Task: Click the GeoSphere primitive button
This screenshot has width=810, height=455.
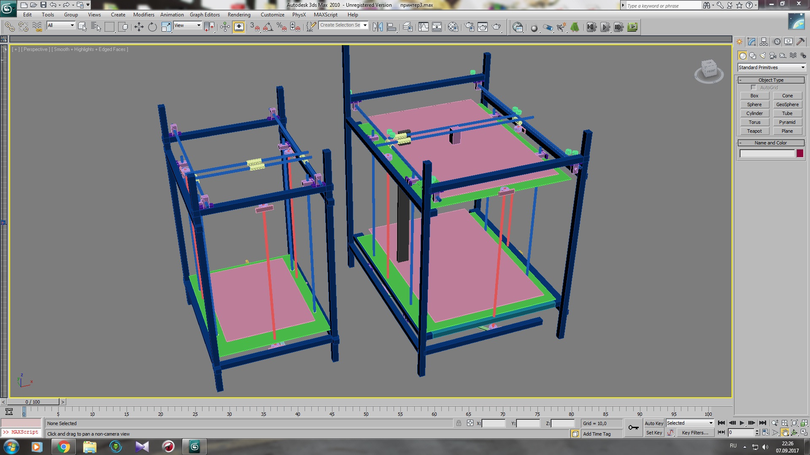Action: 787,104
